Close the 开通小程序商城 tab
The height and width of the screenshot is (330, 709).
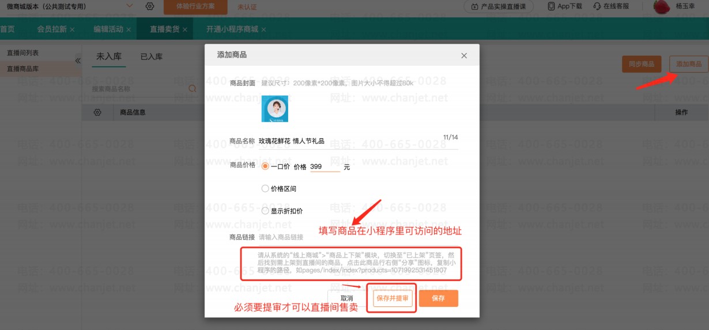coord(263,29)
